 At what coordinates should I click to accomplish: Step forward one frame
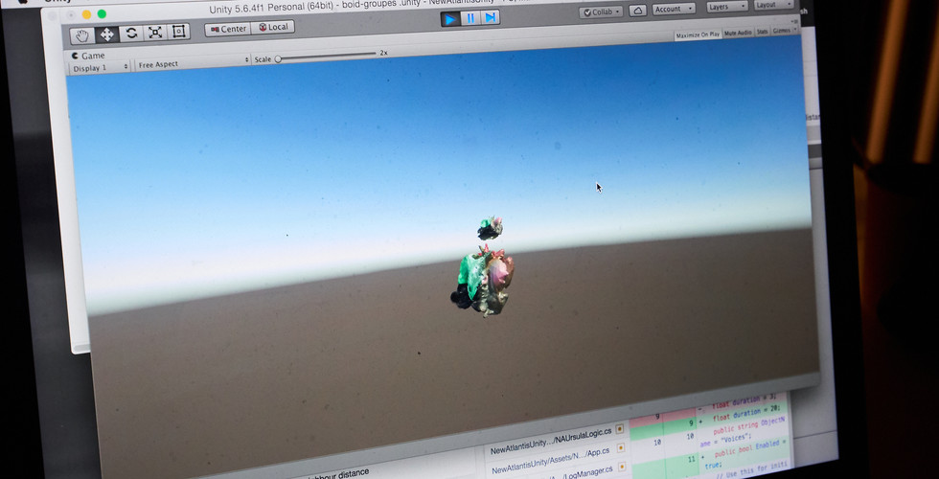click(x=490, y=17)
